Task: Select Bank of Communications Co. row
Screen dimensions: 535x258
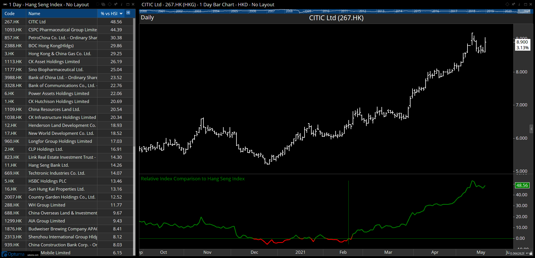Action: pyautogui.click(x=68, y=85)
